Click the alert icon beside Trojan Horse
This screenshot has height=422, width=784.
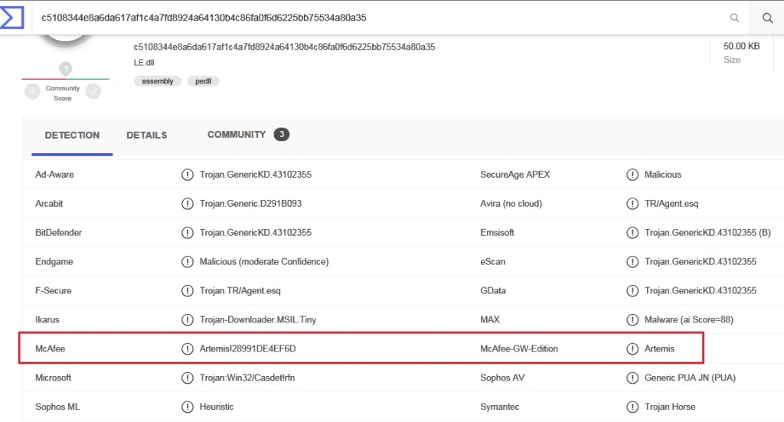click(632, 407)
